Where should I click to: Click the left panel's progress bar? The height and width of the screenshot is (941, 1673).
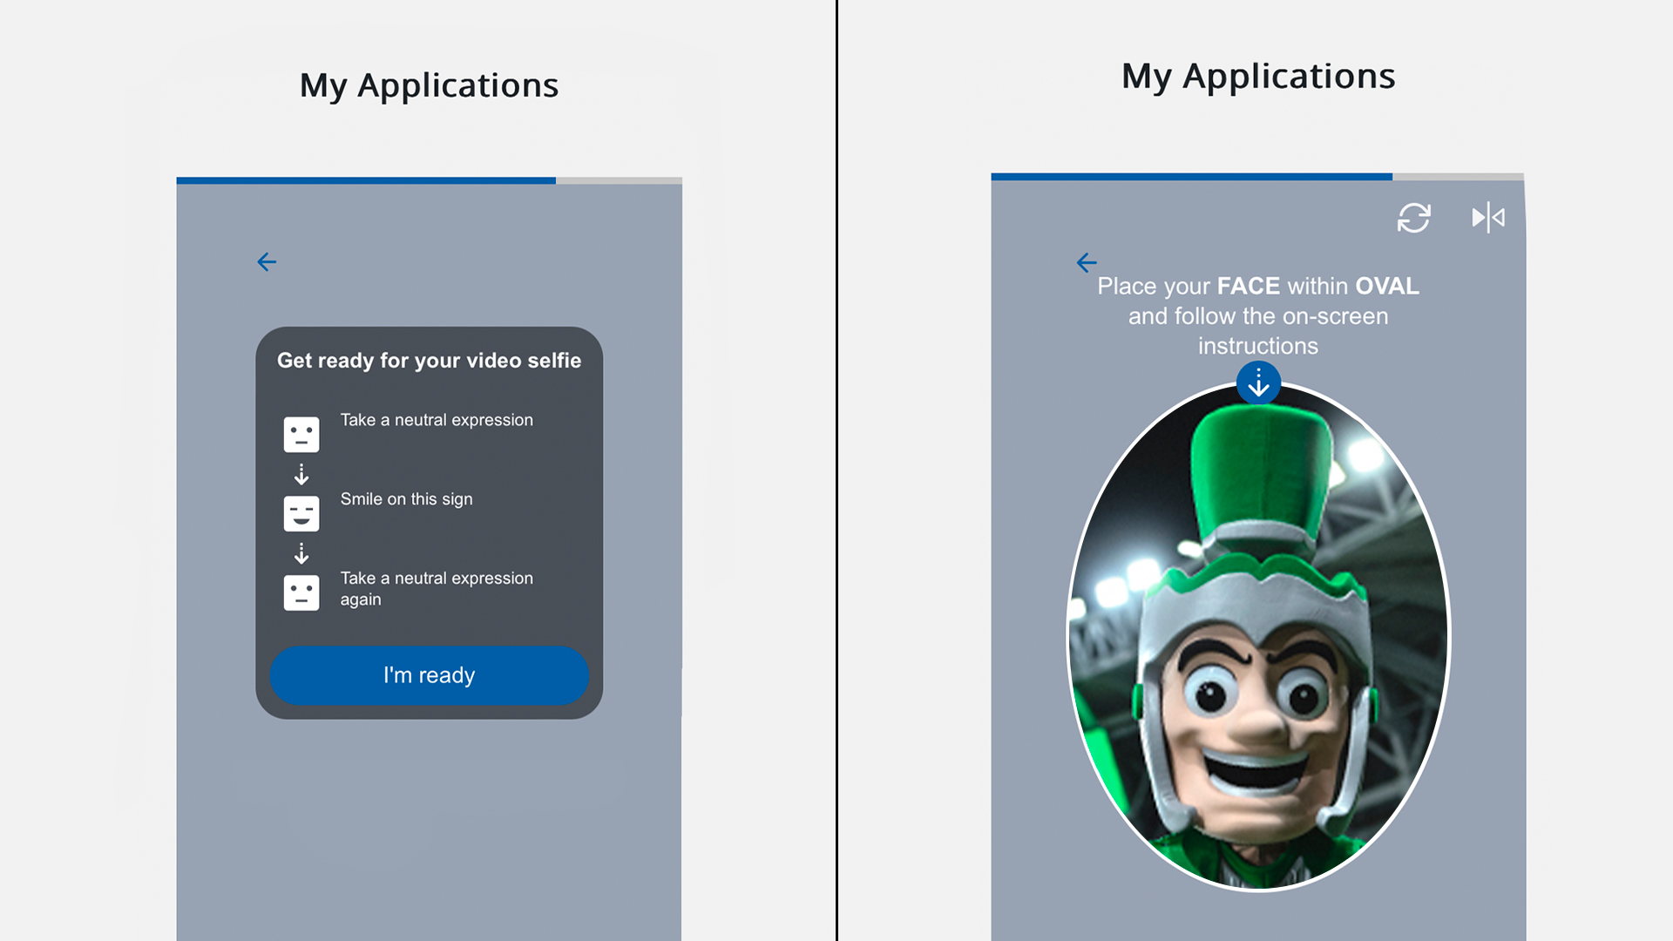pos(429,180)
